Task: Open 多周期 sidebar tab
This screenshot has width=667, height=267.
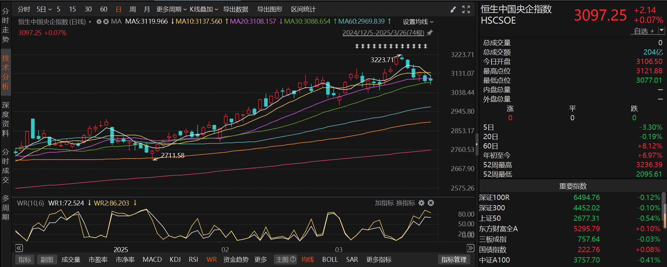Action: pos(6,208)
